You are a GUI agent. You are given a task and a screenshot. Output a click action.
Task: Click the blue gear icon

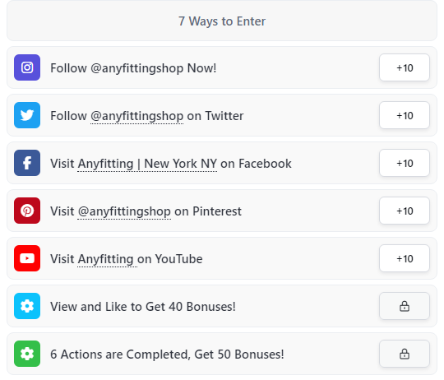point(27,306)
